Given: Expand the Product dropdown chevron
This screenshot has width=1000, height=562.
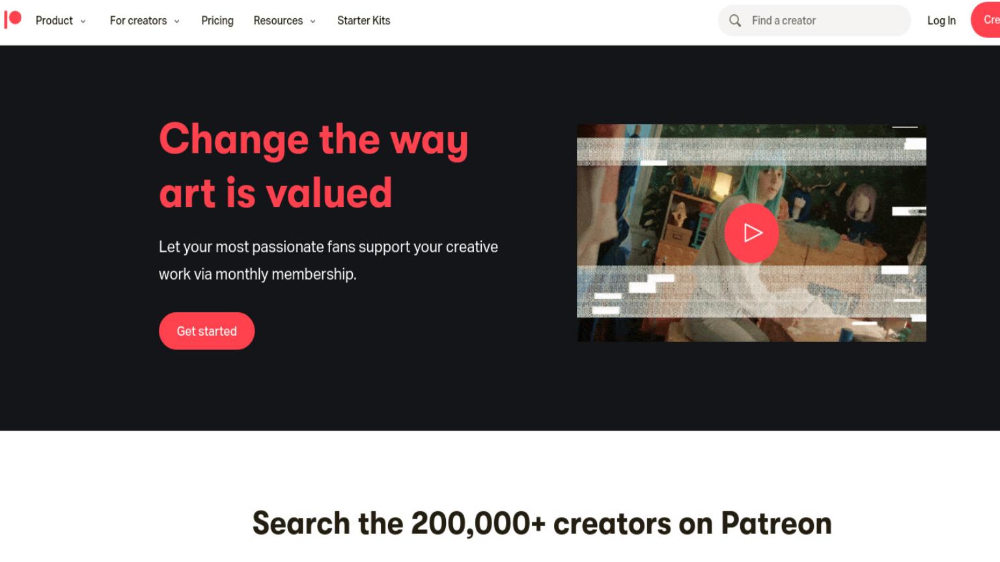Looking at the screenshot, I should (x=83, y=21).
